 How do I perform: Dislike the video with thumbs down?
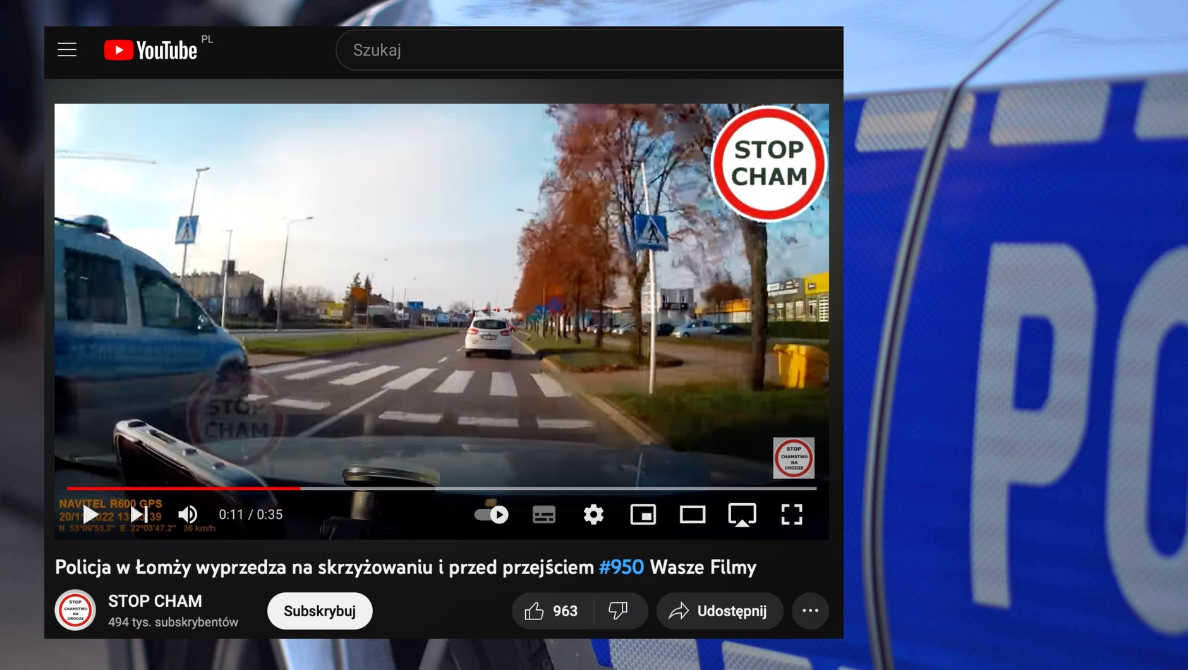(618, 611)
